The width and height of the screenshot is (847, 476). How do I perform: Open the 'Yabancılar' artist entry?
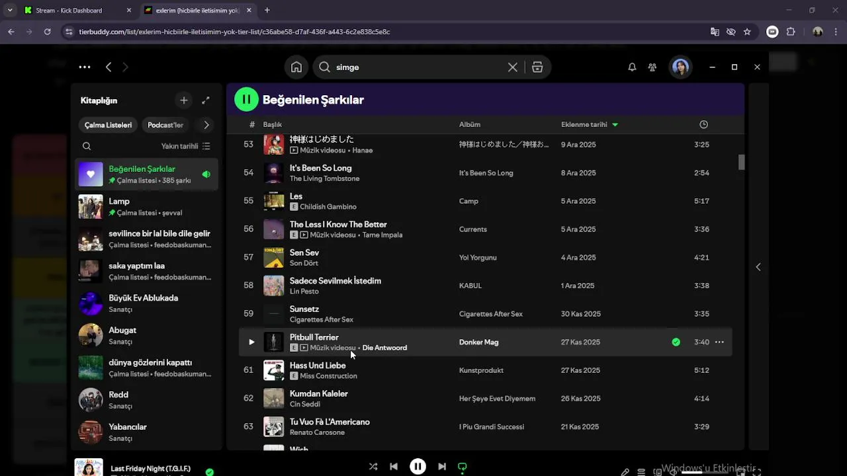pyautogui.click(x=146, y=432)
